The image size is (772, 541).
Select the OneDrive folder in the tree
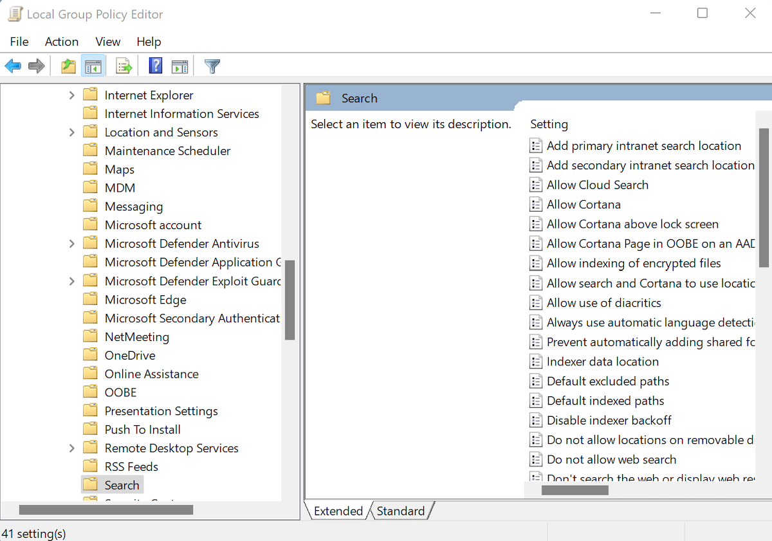click(x=130, y=354)
